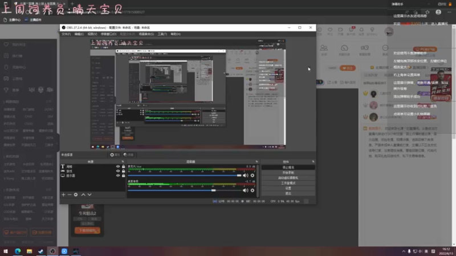Pop out the Sources dock header icon
This screenshot has height=256, width=456.
click(x=123, y=162)
